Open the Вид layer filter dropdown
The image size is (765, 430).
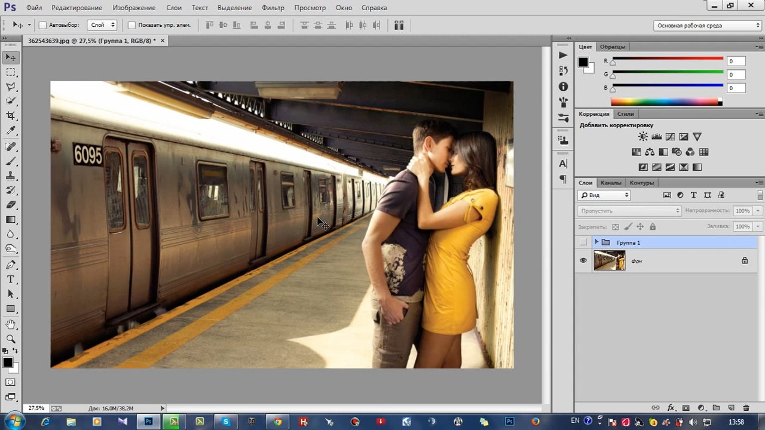pos(604,195)
